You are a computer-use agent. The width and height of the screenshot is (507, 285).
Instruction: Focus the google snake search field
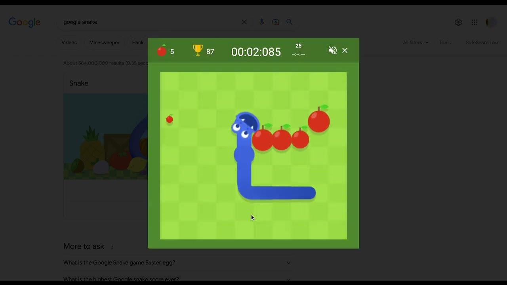pyautogui.click(x=151, y=22)
